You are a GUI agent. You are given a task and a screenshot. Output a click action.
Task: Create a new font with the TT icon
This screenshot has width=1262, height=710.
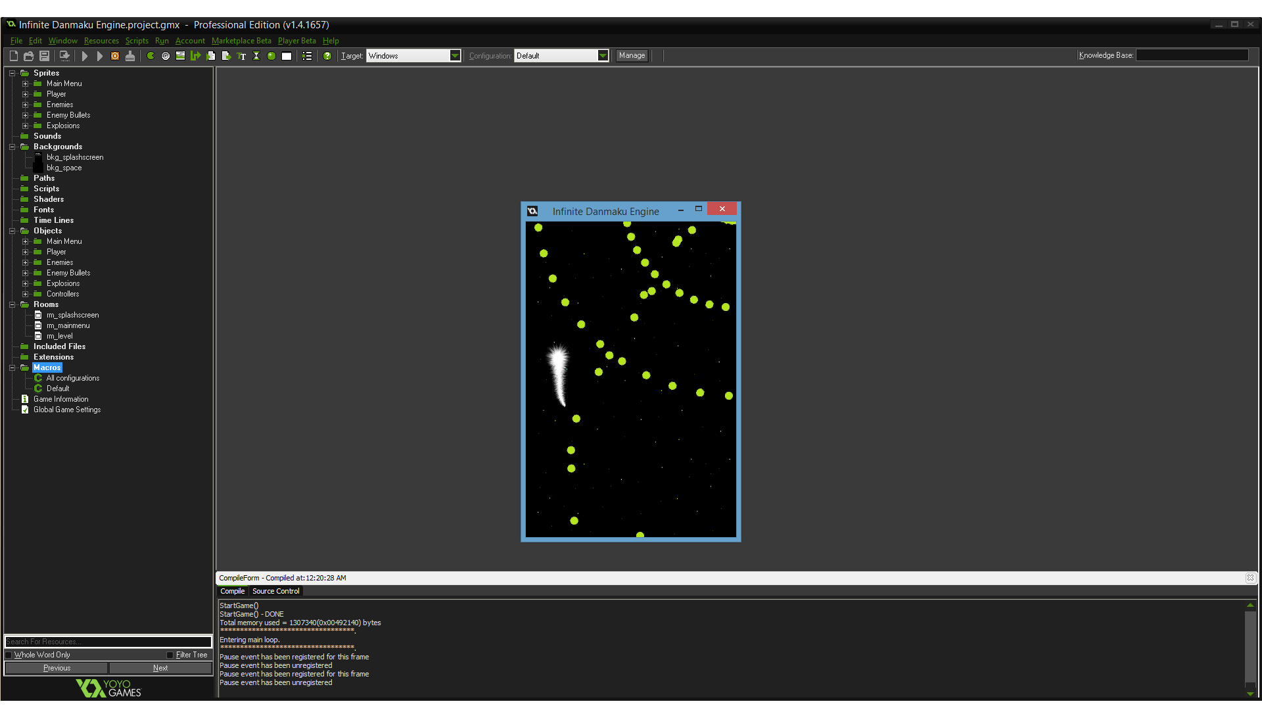[241, 56]
